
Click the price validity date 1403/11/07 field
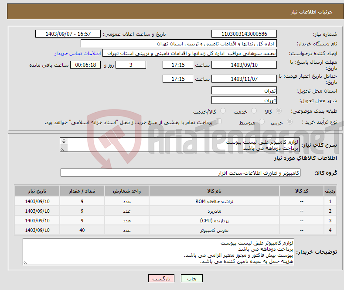tap(244, 79)
